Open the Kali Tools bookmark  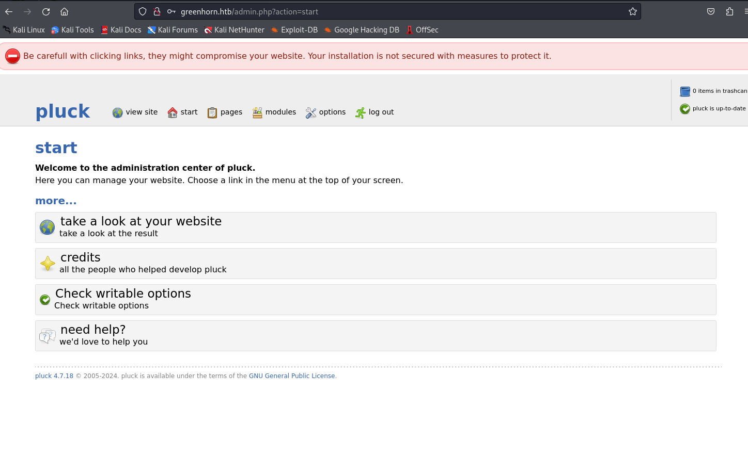pyautogui.click(x=72, y=30)
